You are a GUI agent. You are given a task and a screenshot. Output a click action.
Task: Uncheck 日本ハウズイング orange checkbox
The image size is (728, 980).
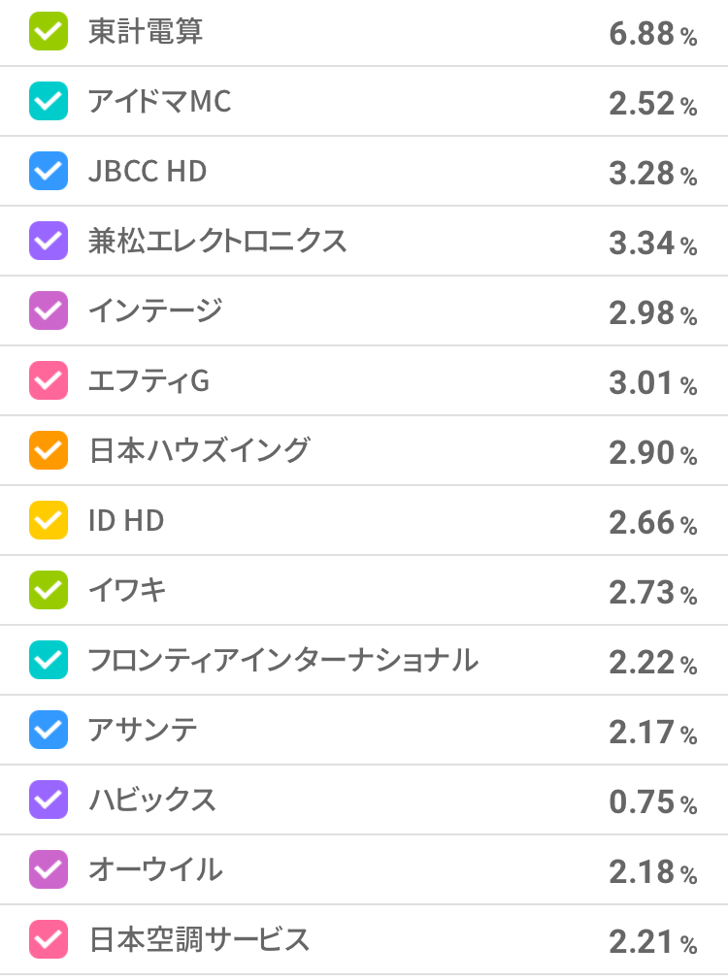coord(49,451)
